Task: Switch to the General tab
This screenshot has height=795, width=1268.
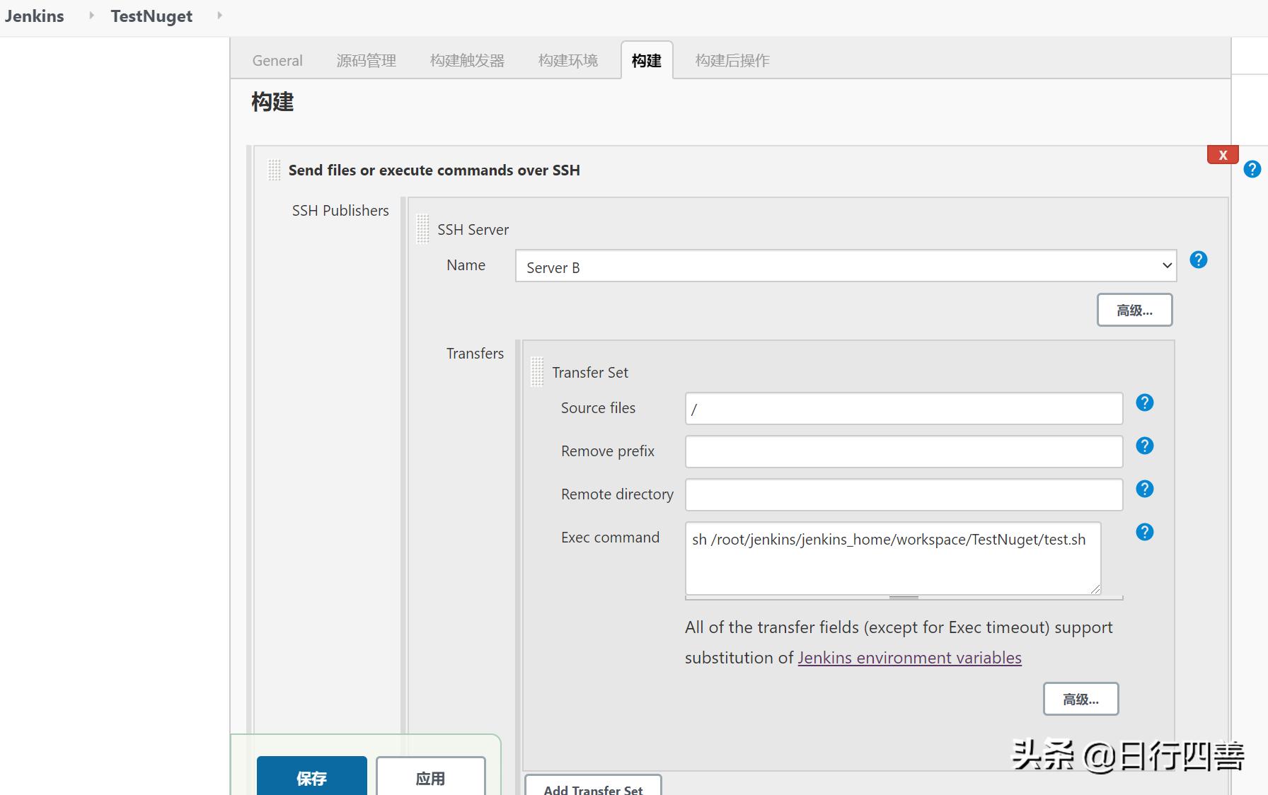Action: pyautogui.click(x=277, y=61)
